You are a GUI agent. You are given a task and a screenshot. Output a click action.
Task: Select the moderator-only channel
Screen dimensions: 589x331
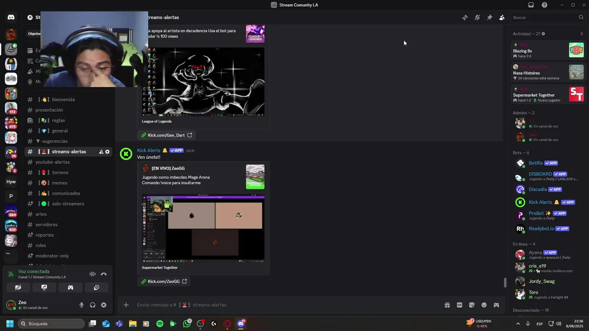(x=68, y=256)
